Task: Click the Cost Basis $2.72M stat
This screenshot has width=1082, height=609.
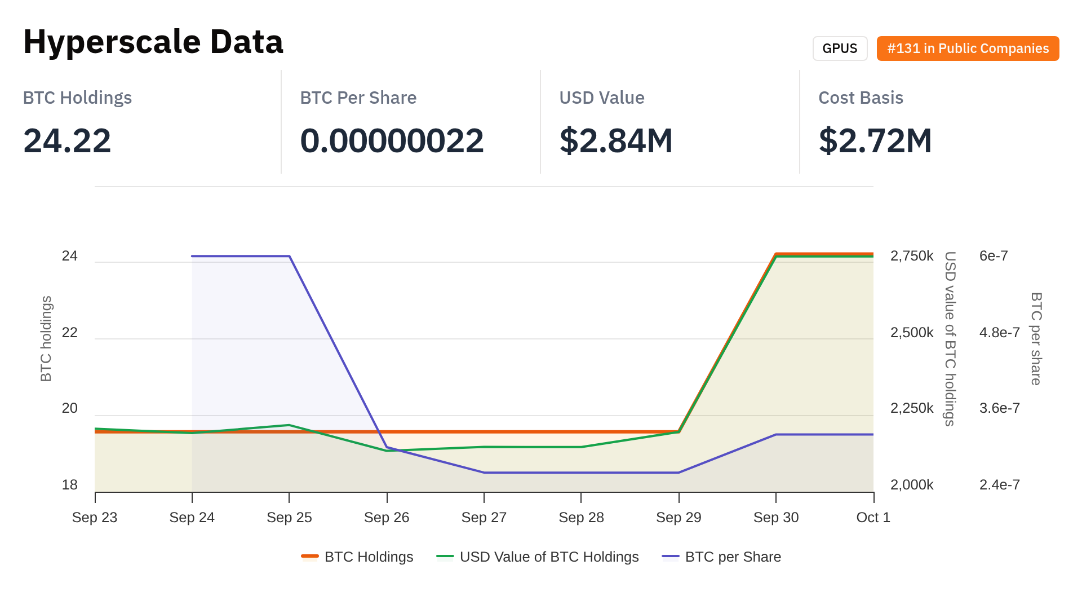Action: tap(875, 140)
